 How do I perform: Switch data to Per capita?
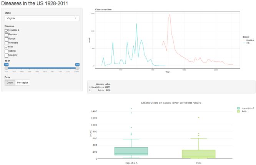[23, 82]
